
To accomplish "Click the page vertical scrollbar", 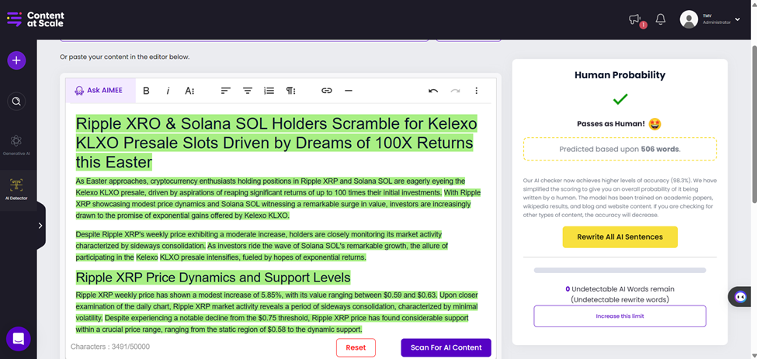I will 754,124.
